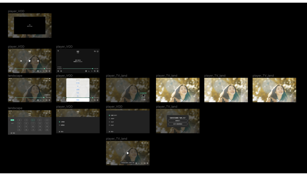Click the fast-forward circle in the last TV frame
The image size is (307, 176).
[290, 90]
